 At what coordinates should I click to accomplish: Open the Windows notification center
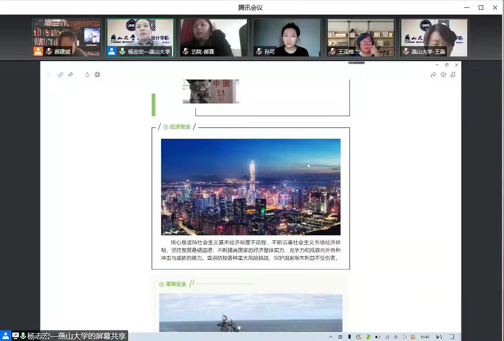click(452, 337)
